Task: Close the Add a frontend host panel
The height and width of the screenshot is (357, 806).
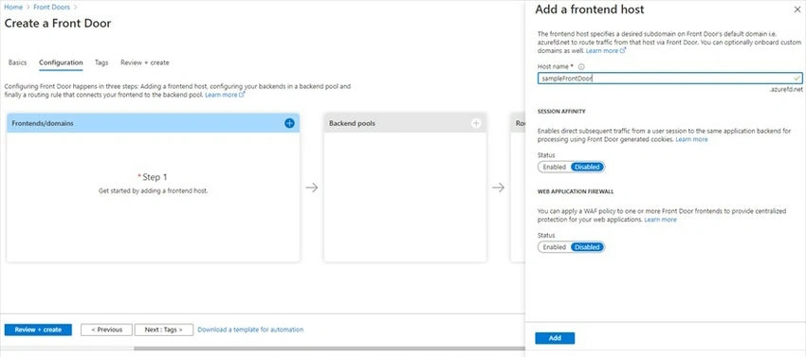Action: (797, 9)
